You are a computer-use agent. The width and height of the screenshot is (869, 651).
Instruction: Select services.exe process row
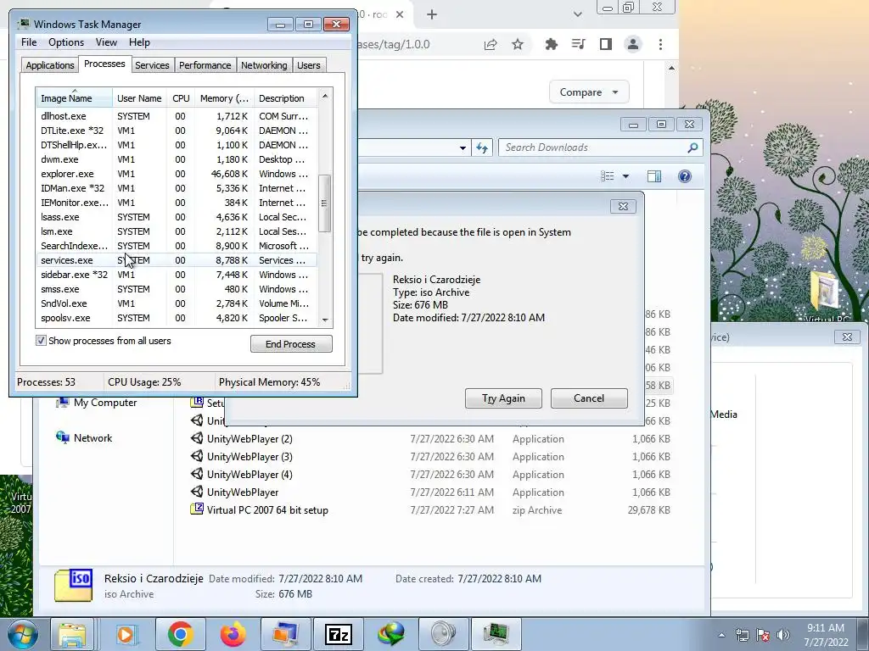(177, 260)
